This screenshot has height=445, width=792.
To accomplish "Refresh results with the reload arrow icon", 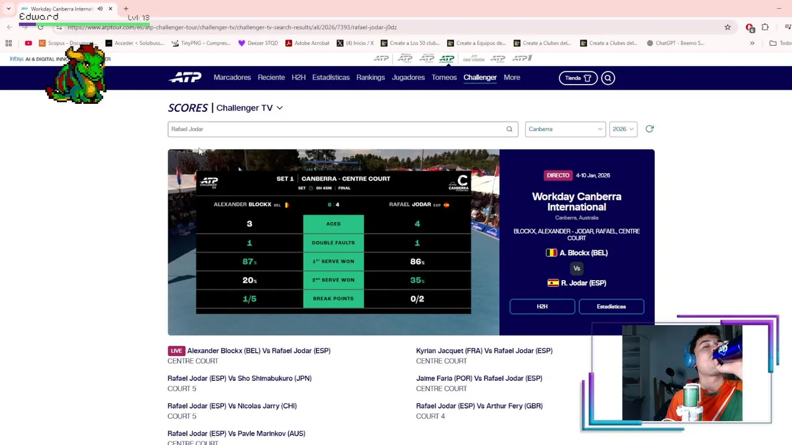I will click(649, 129).
